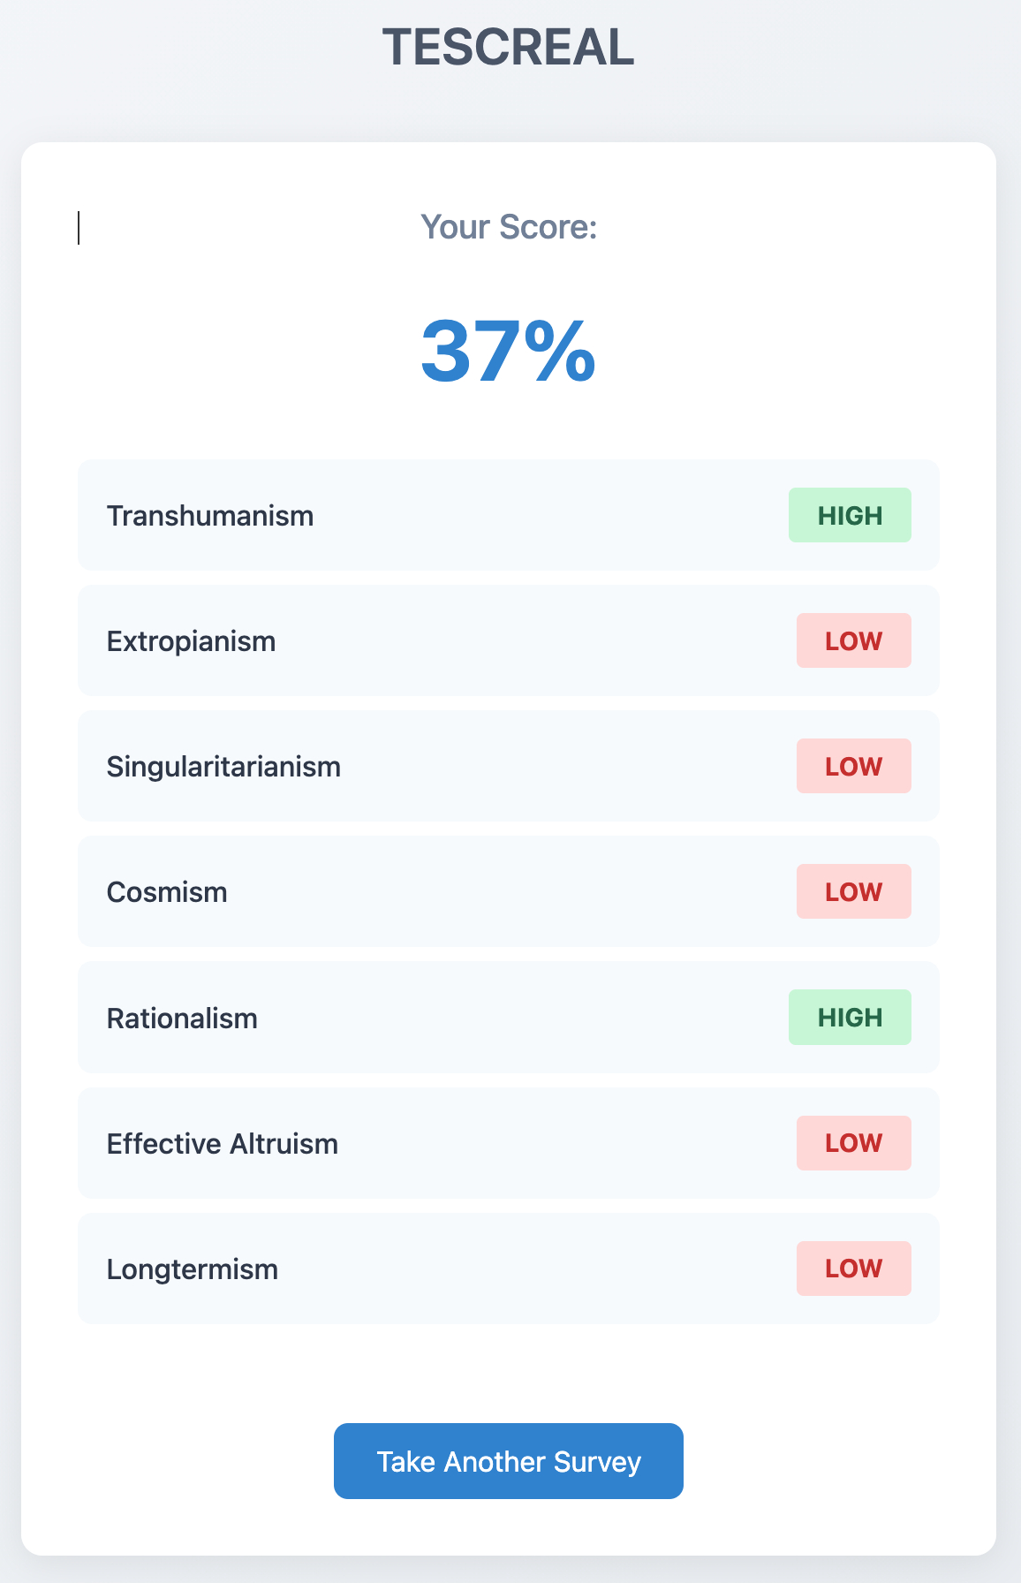Screen dimensions: 1021x1583
Task: Click the LOW badge for Effective Altruism
Action: click(x=853, y=1143)
